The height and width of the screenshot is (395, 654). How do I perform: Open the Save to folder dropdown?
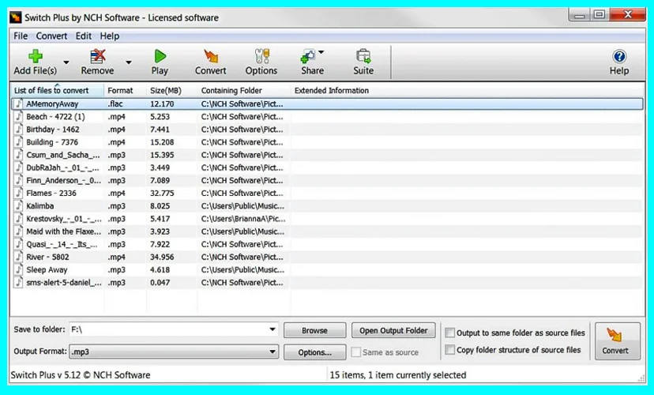point(272,329)
